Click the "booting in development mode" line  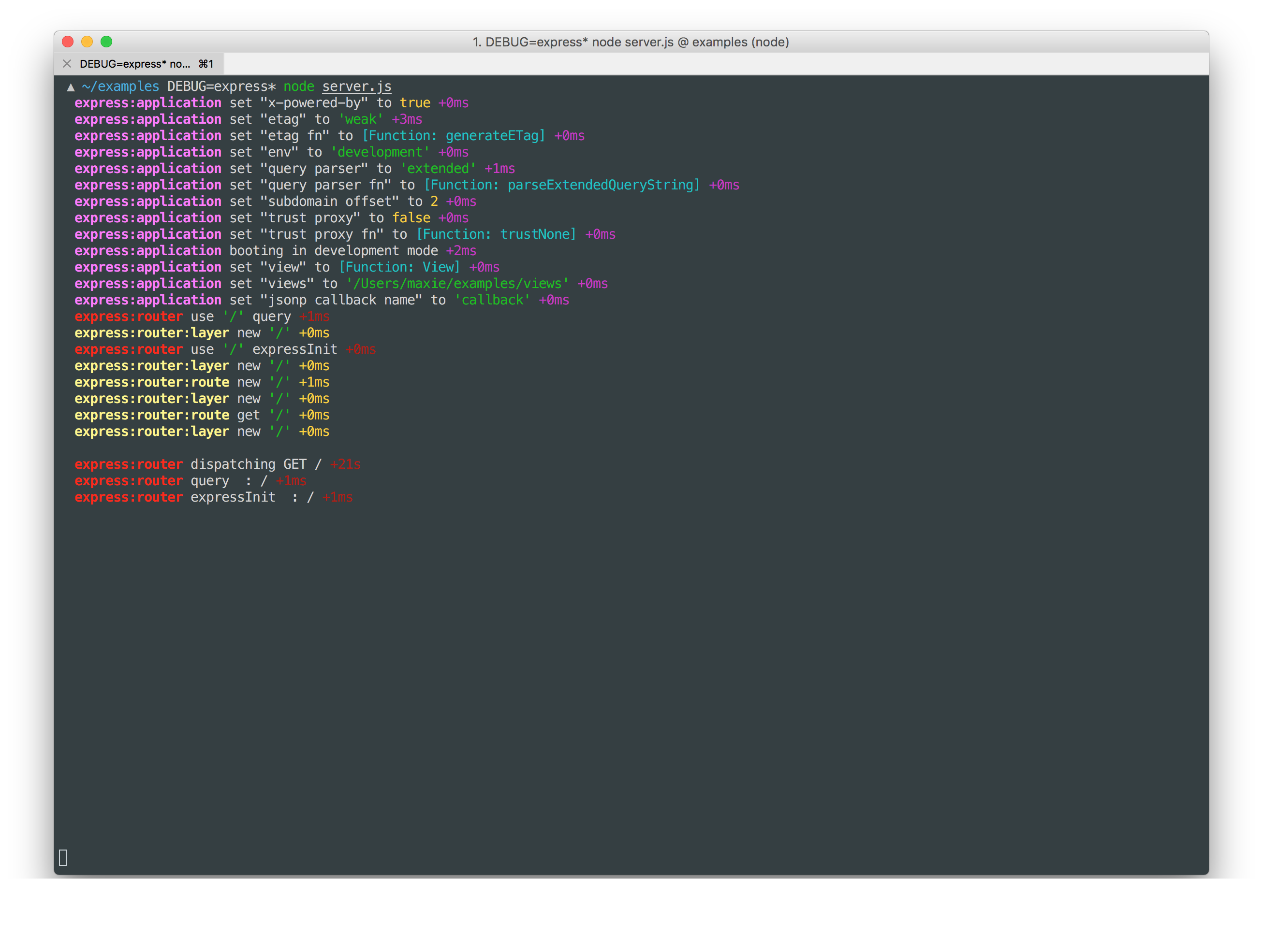pyautogui.click(x=334, y=251)
